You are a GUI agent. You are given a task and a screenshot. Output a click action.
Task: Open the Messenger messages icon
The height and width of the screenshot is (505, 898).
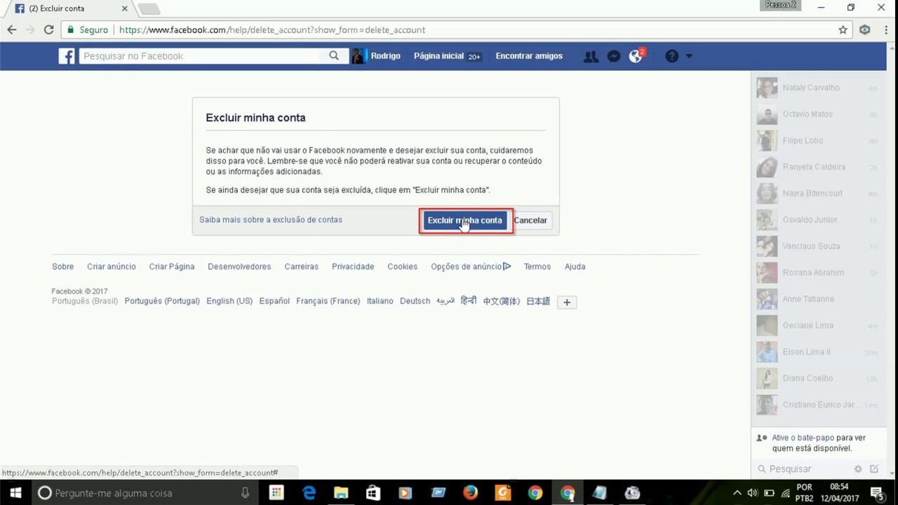coord(614,56)
